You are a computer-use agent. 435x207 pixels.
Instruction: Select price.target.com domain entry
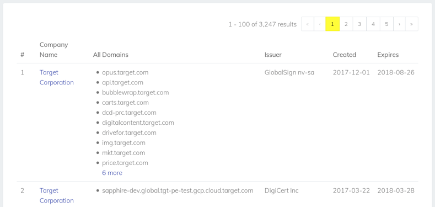click(125, 163)
